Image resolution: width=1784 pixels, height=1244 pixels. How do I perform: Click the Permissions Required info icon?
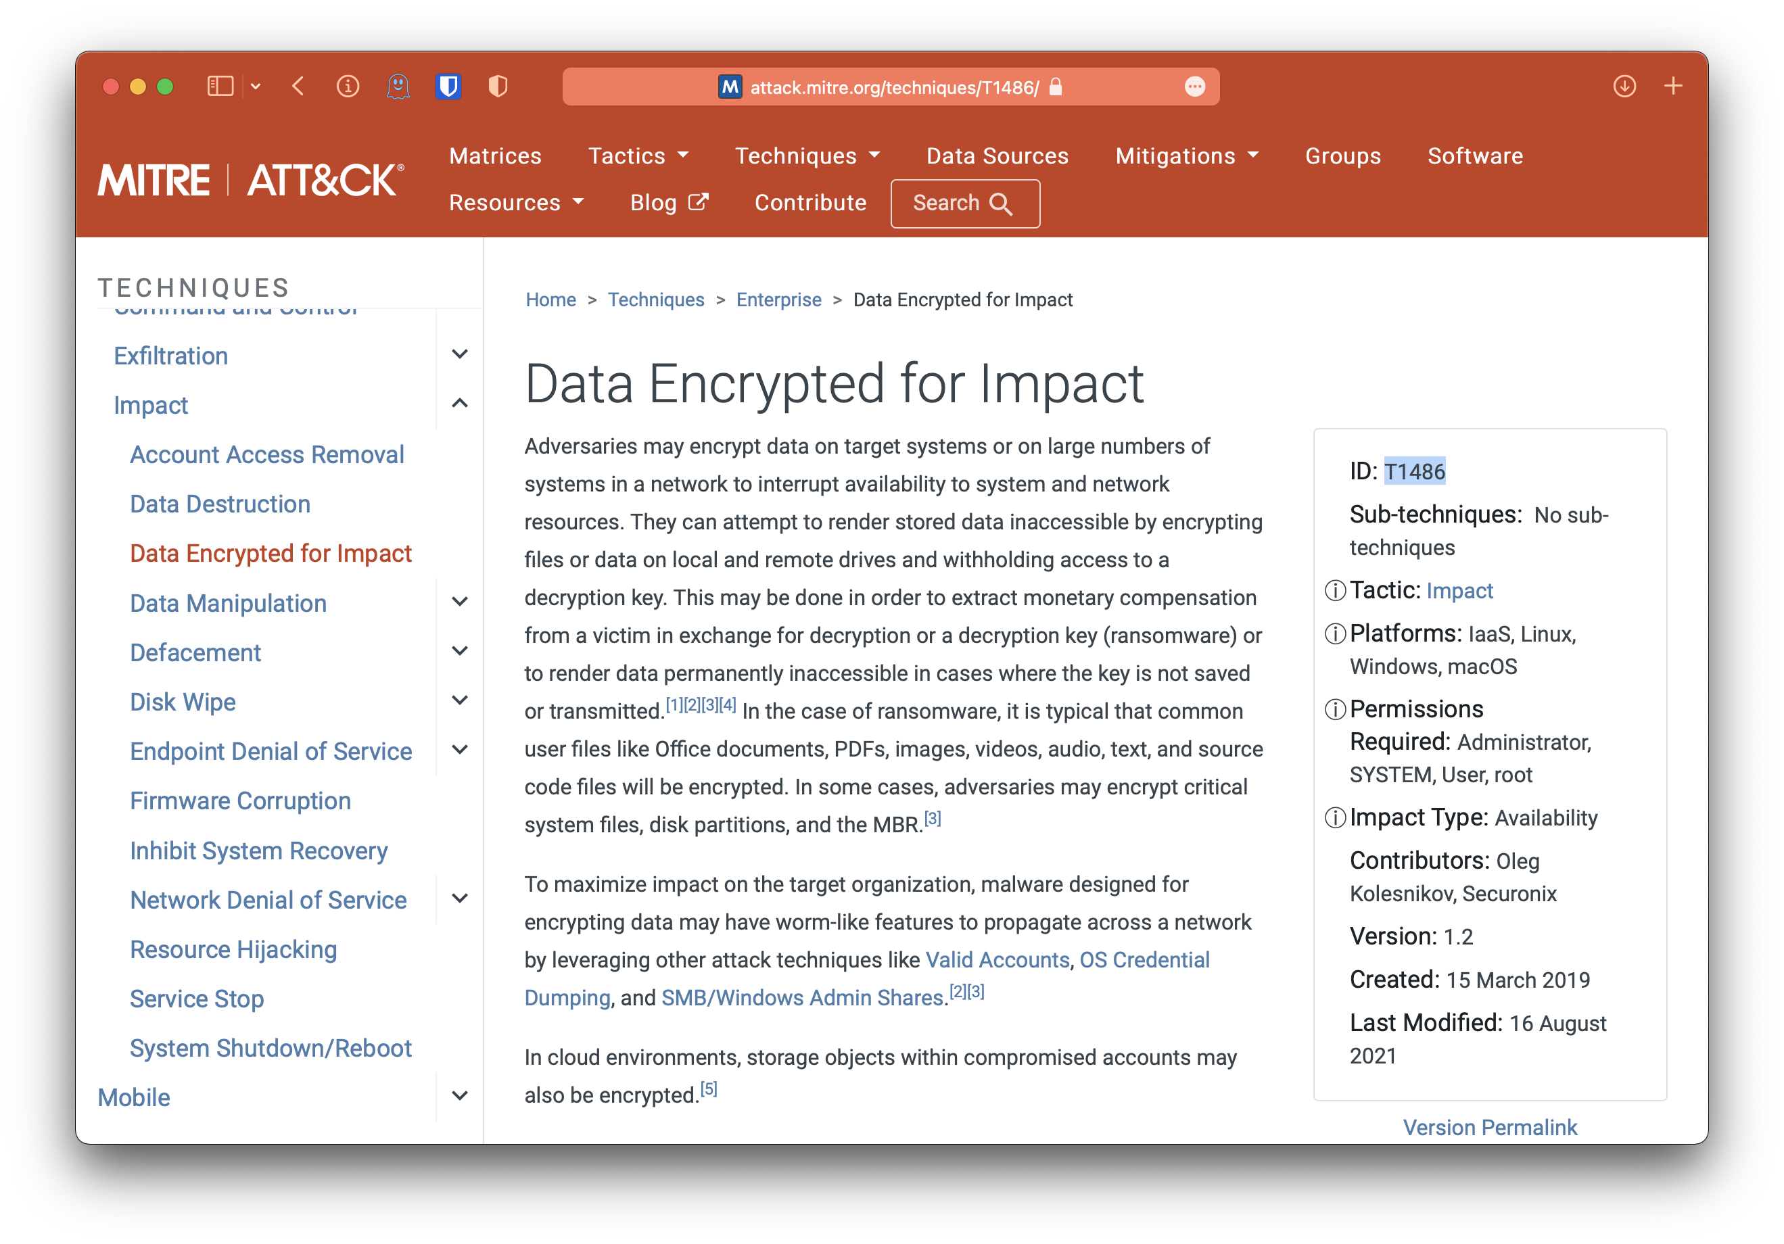coord(1335,710)
